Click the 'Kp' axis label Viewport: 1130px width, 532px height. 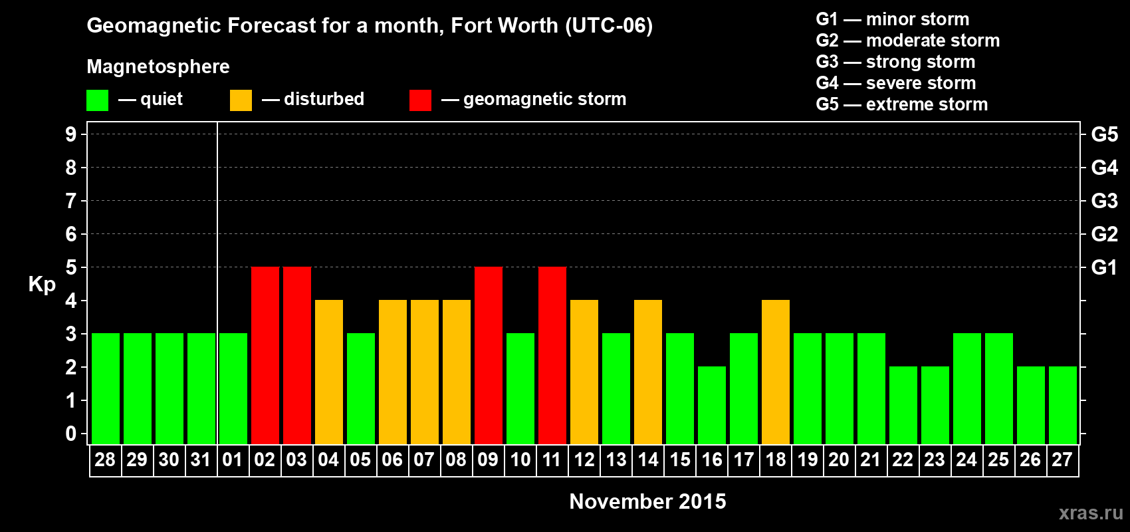pos(42,285)
